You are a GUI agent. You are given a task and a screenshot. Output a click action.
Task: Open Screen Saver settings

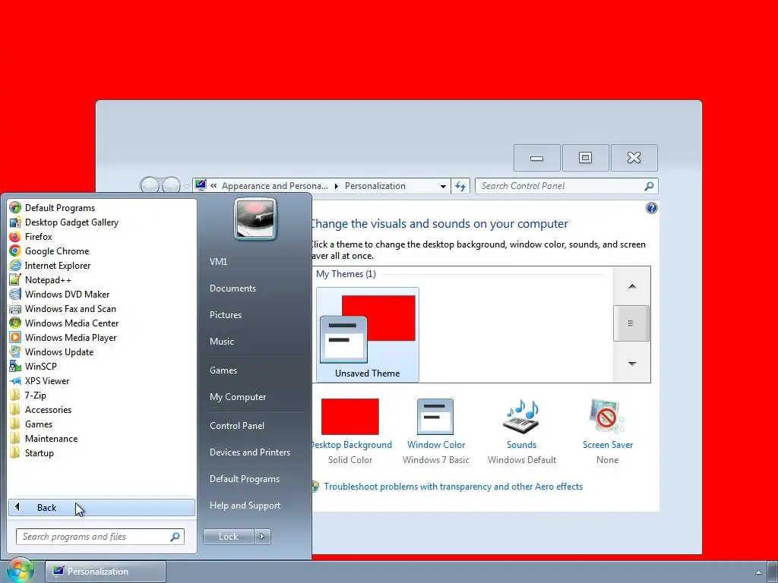607,430
